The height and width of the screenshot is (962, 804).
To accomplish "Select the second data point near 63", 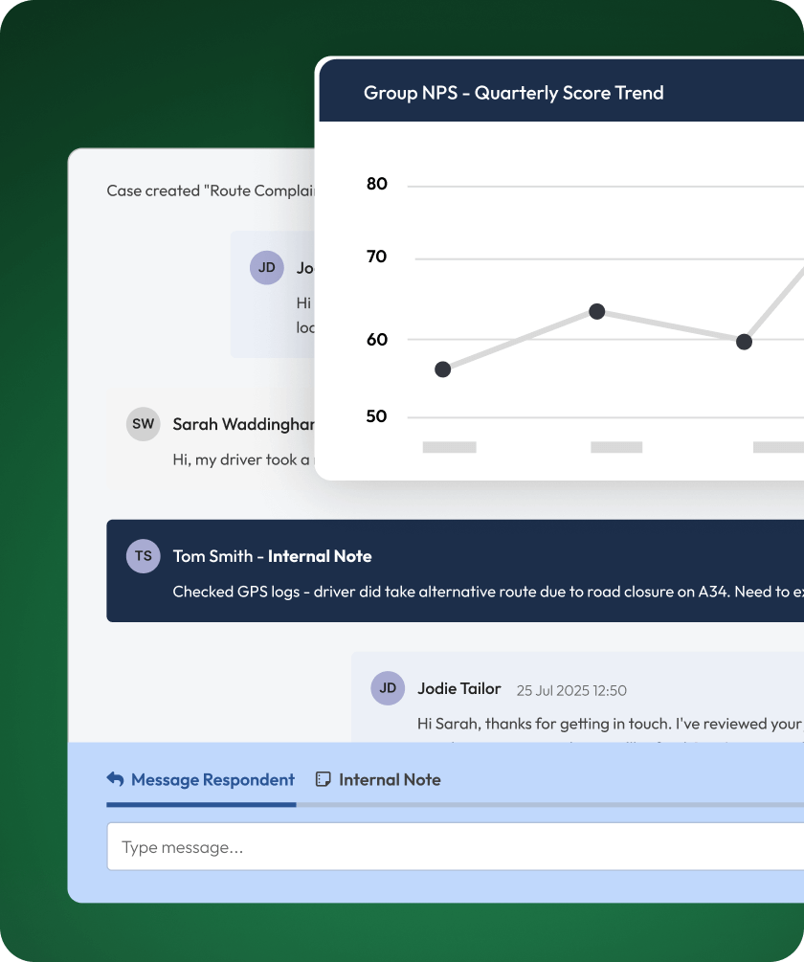I will [x=596, y=311].
